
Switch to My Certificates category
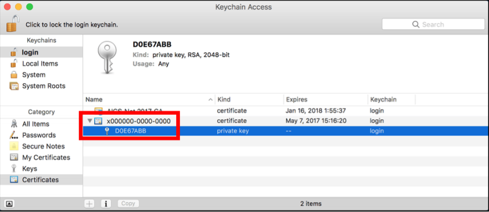tap(46, 157)
